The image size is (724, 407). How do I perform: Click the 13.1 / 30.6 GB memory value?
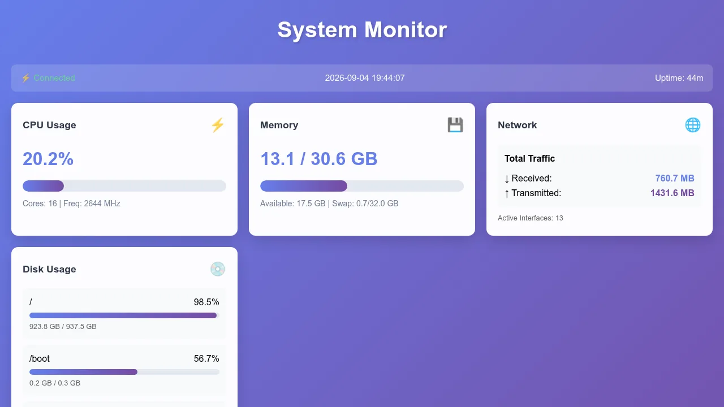(x=319, y=159)
